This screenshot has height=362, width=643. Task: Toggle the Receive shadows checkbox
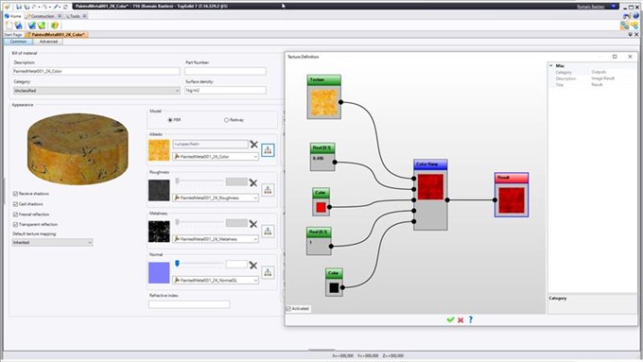15,194
